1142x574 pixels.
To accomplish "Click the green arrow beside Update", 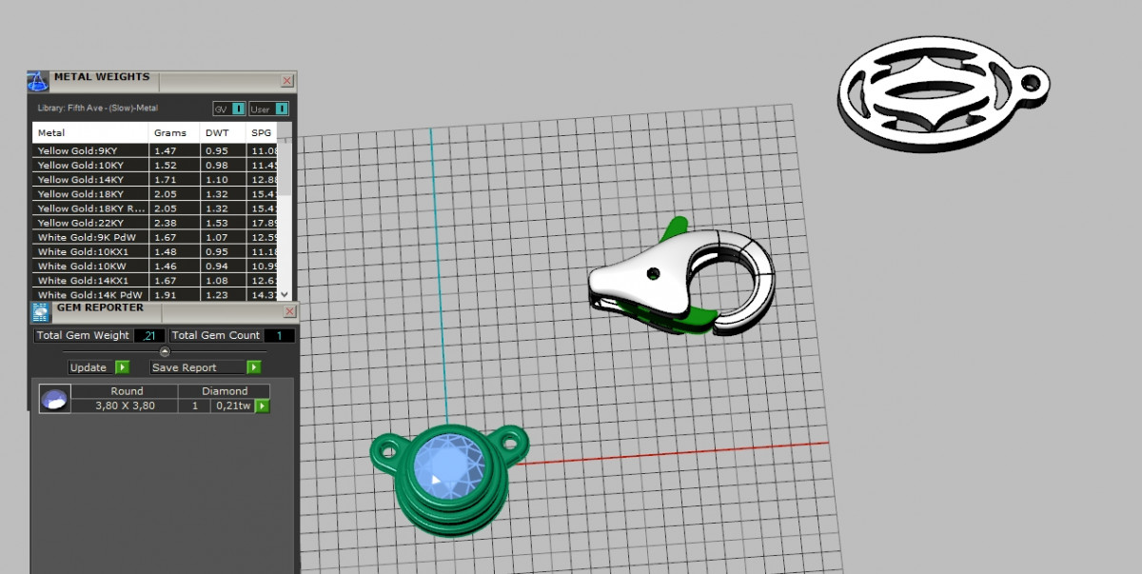I will point(122,367).
